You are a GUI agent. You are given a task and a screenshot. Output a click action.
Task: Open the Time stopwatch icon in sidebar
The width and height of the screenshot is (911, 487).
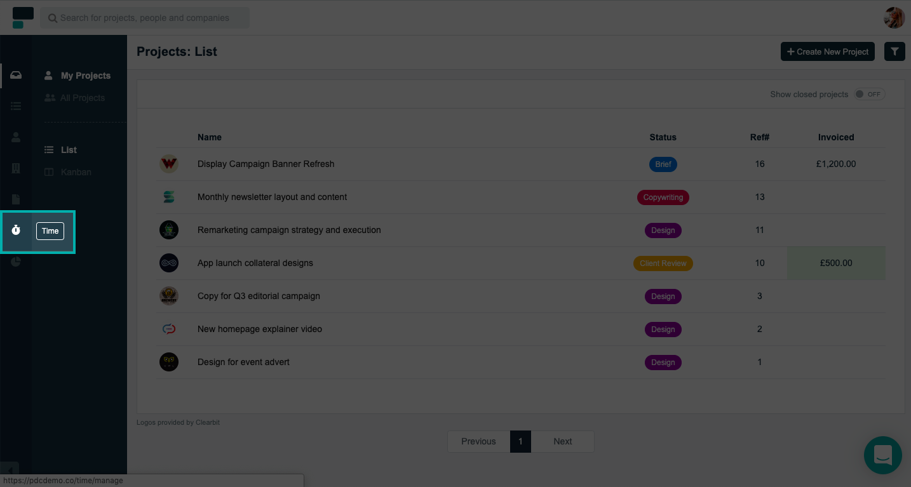(16, 230)
